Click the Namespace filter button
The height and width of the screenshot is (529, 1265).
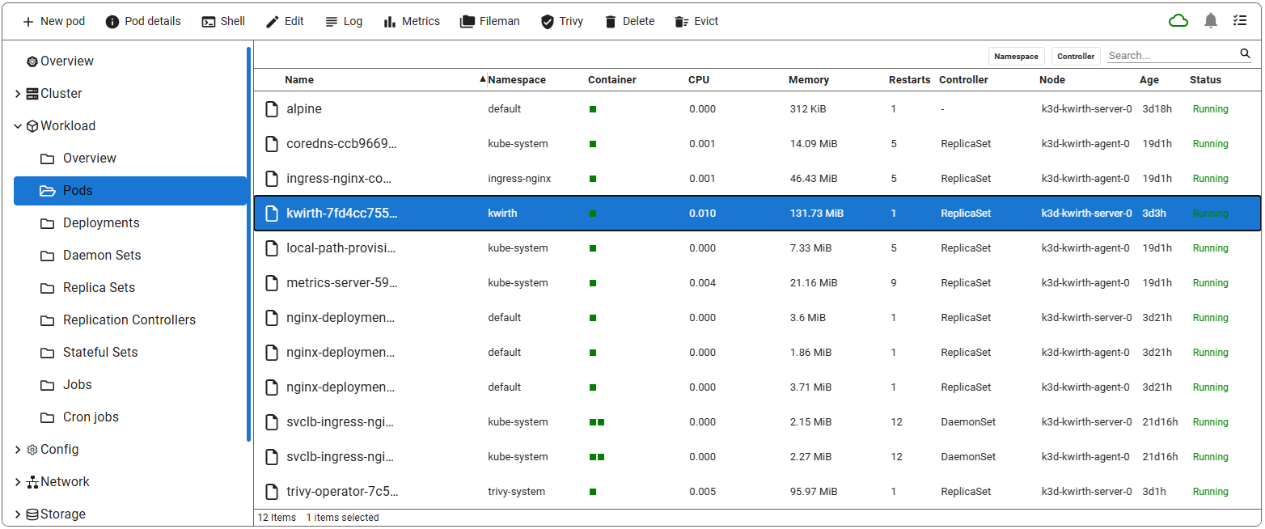[x=1017, y=56]
